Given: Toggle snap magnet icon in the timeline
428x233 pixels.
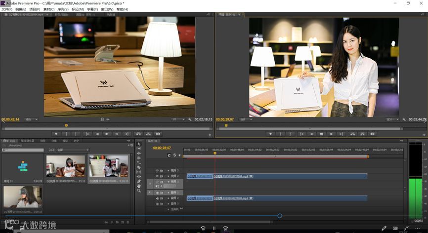Looking at the screenshot, I should (169, 155).
